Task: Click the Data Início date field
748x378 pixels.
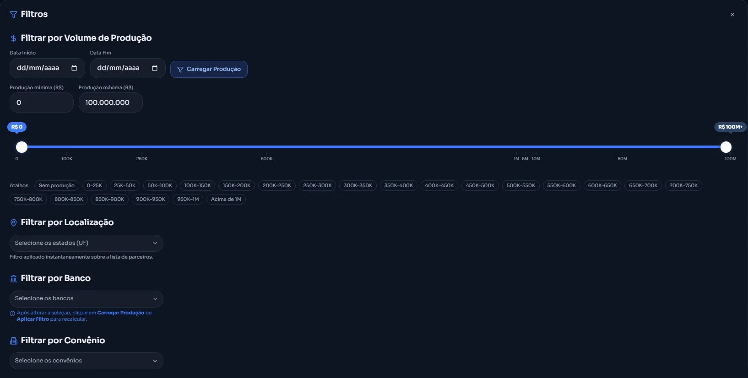Action: coord(47,68)
